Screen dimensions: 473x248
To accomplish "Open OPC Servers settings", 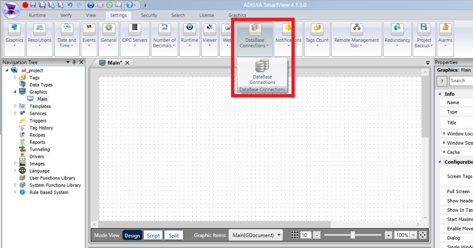I will (x=135, y=39).
